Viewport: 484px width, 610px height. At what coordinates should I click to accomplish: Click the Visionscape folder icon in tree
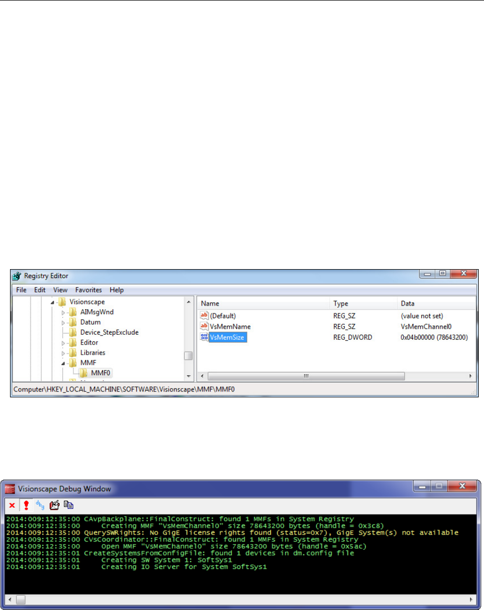(62, 301)
